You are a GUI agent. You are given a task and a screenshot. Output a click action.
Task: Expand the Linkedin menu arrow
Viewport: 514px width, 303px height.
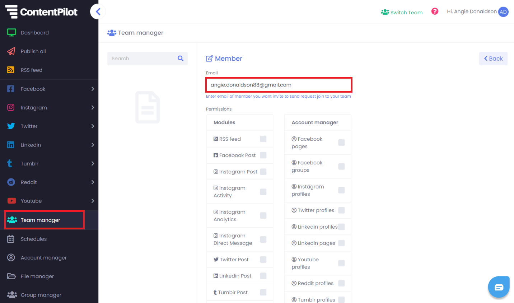pos(93,145)
